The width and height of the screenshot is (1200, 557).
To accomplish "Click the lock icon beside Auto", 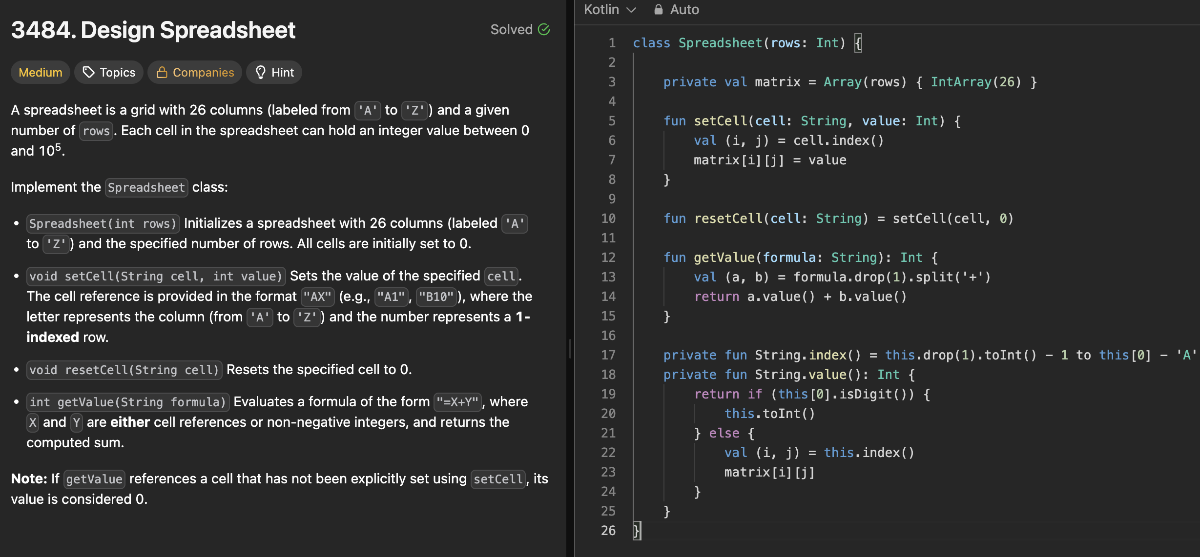I will (x=659, y=9).
